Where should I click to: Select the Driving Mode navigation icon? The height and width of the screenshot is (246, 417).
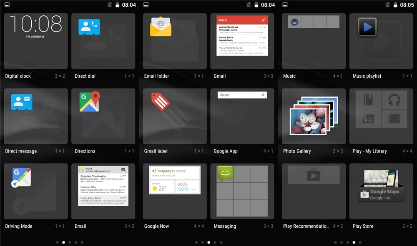point(21,177)
